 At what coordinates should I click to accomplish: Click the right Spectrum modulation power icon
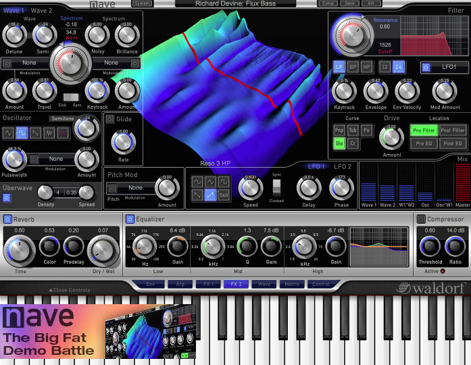[135, 63]
